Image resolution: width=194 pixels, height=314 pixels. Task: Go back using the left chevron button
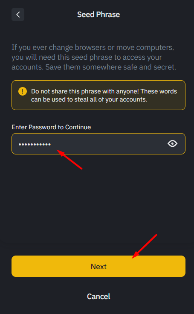18,15
